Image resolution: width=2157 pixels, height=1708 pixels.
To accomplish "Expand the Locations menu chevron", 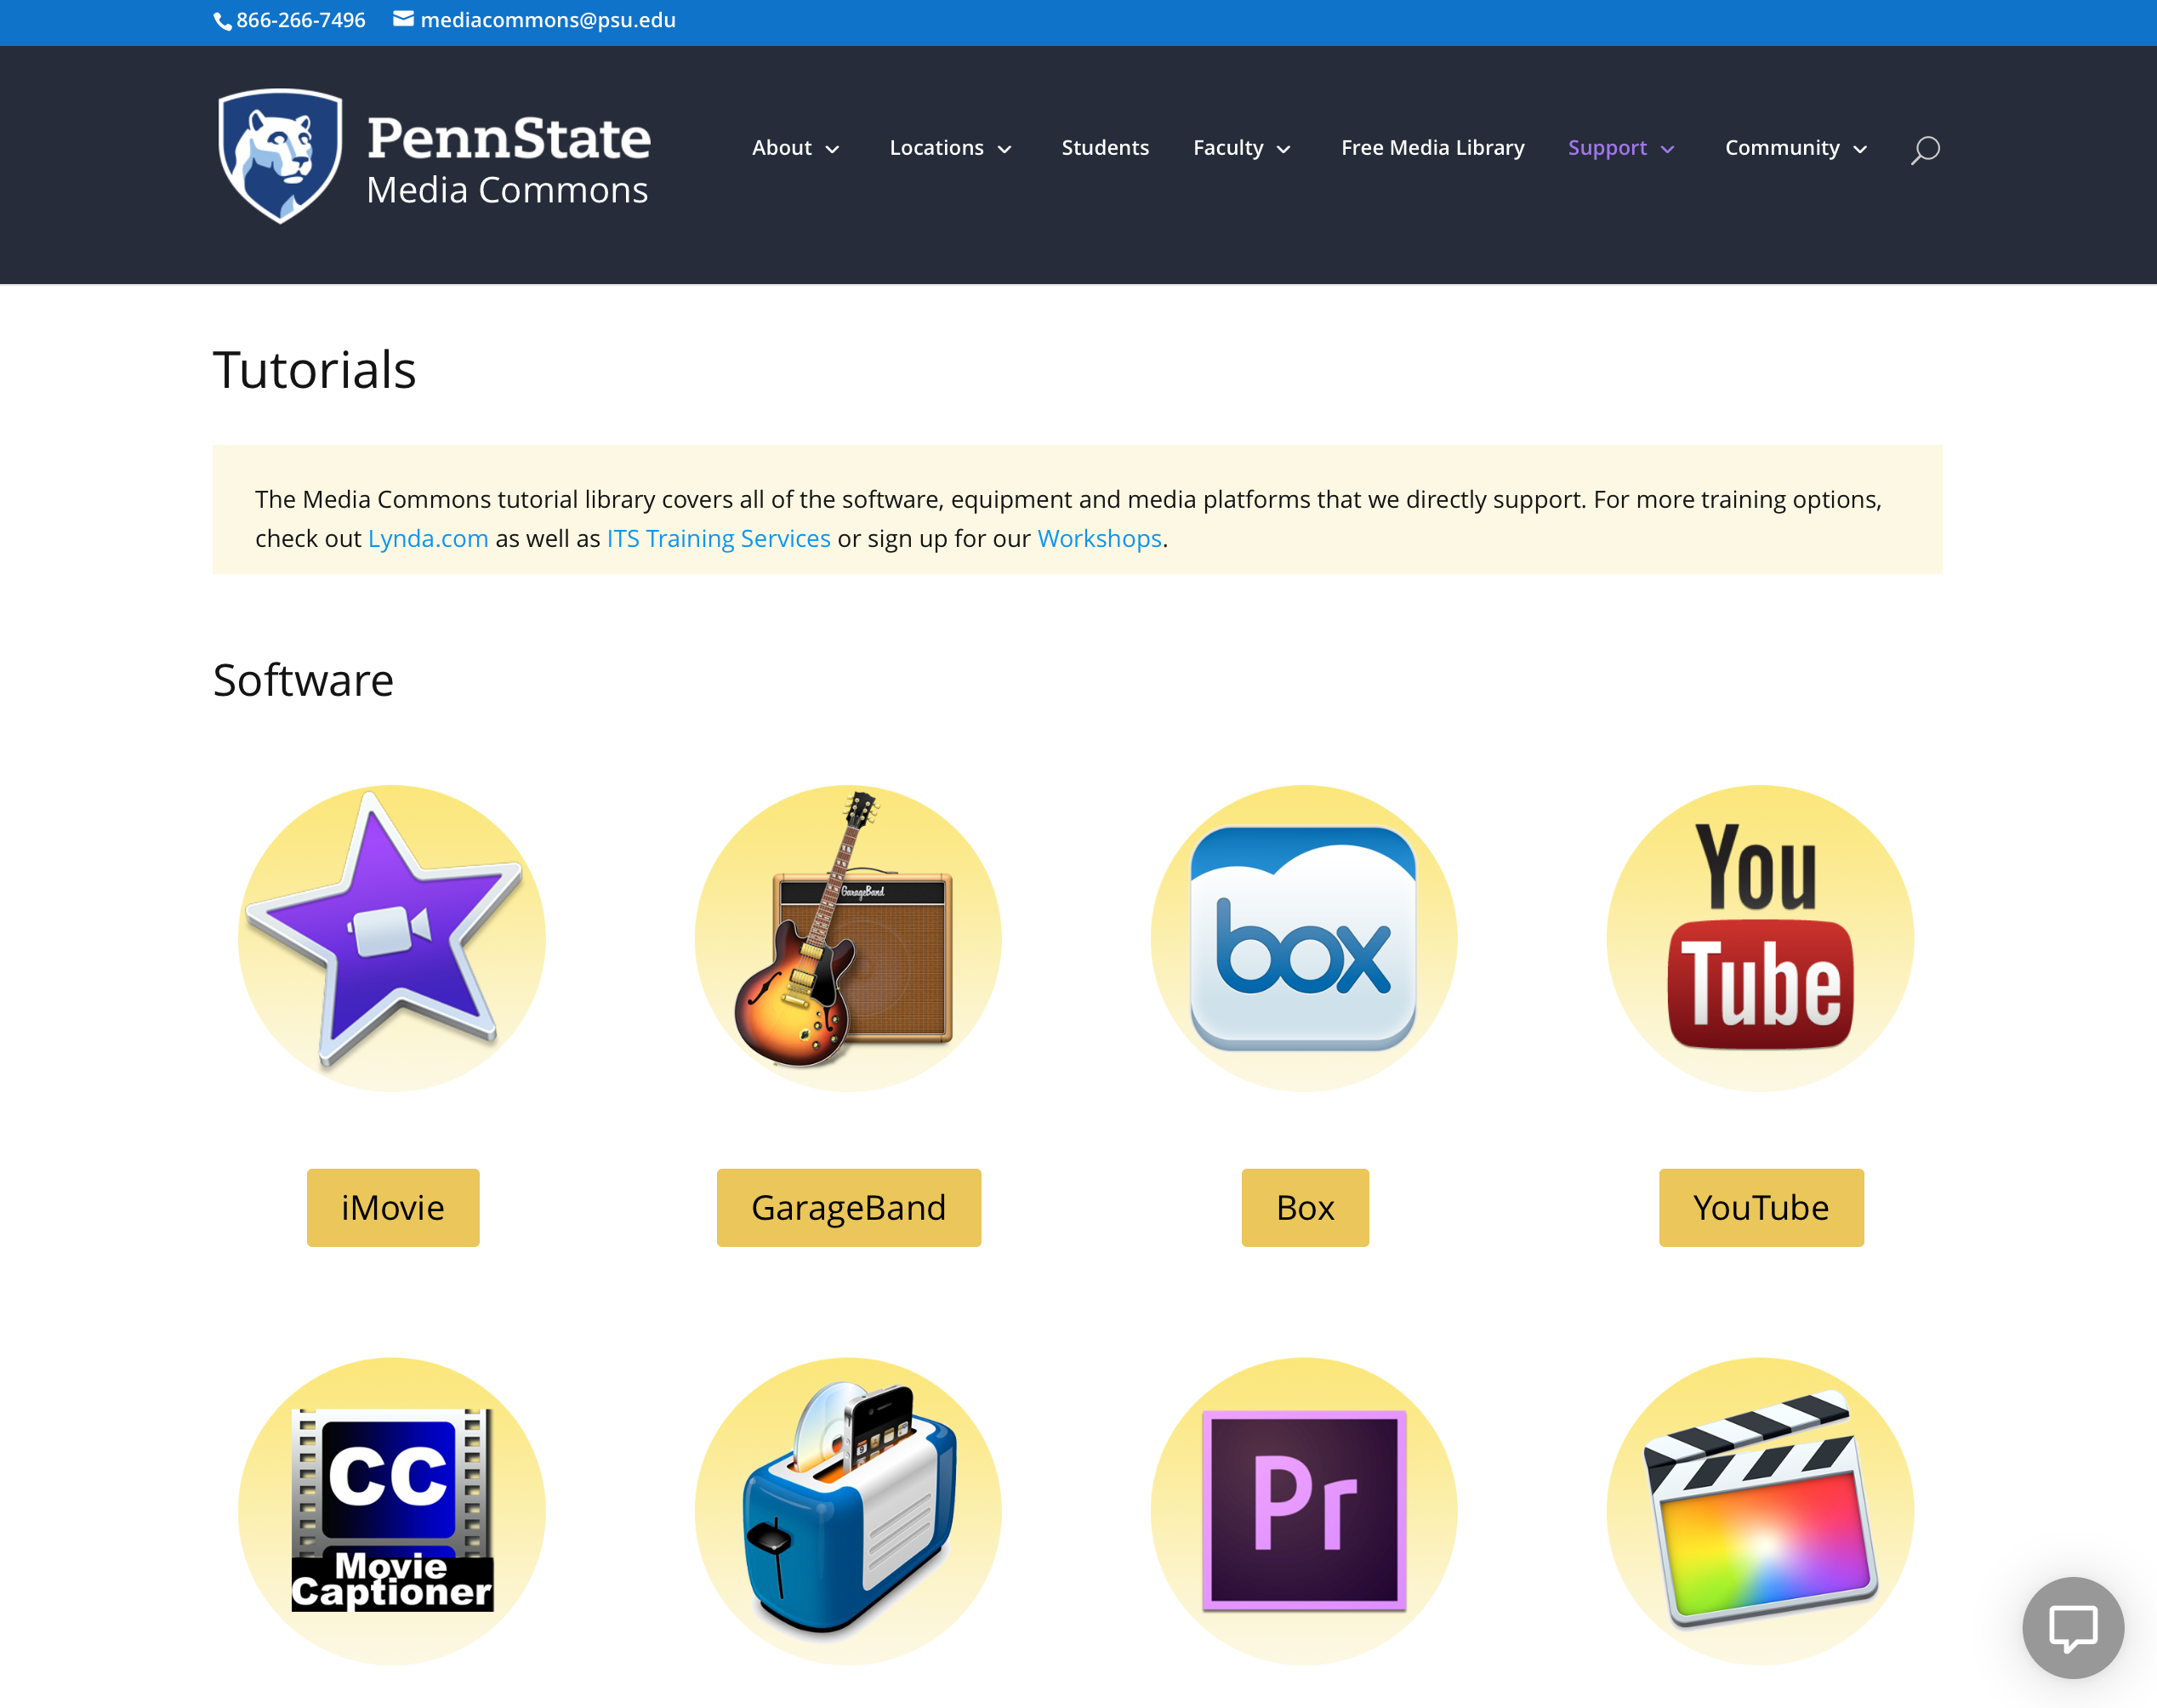I will 1005,149.
